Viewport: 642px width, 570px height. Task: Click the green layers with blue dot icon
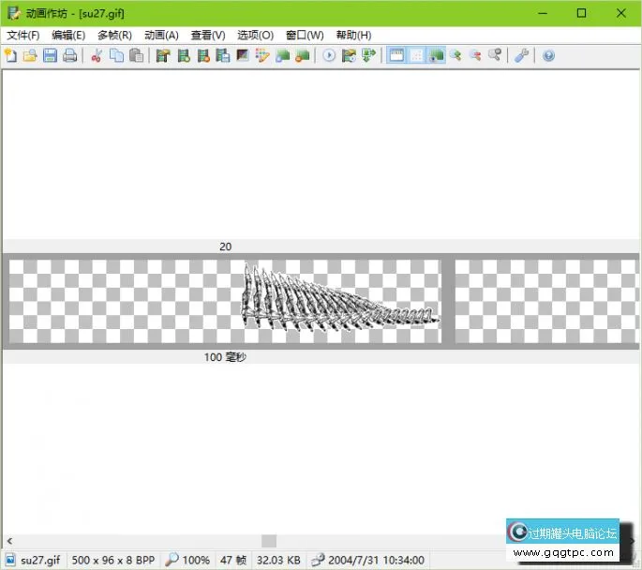pos(282,55)
